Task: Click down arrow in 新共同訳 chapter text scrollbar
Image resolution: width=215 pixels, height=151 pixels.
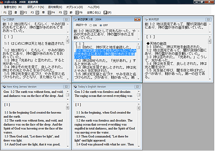Action: click(x=210, y=79)
